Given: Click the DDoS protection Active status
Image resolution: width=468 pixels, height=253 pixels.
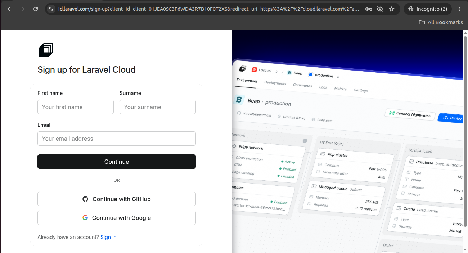Looking at the screenshot, I should 288,162.
